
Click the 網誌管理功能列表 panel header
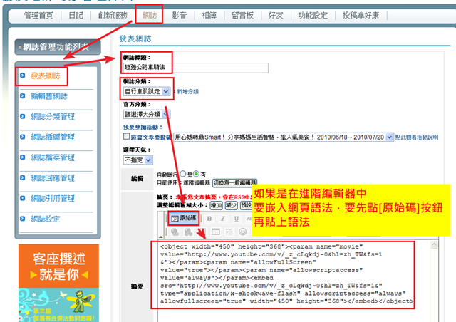pyautogui.click(x=58, y=47)
